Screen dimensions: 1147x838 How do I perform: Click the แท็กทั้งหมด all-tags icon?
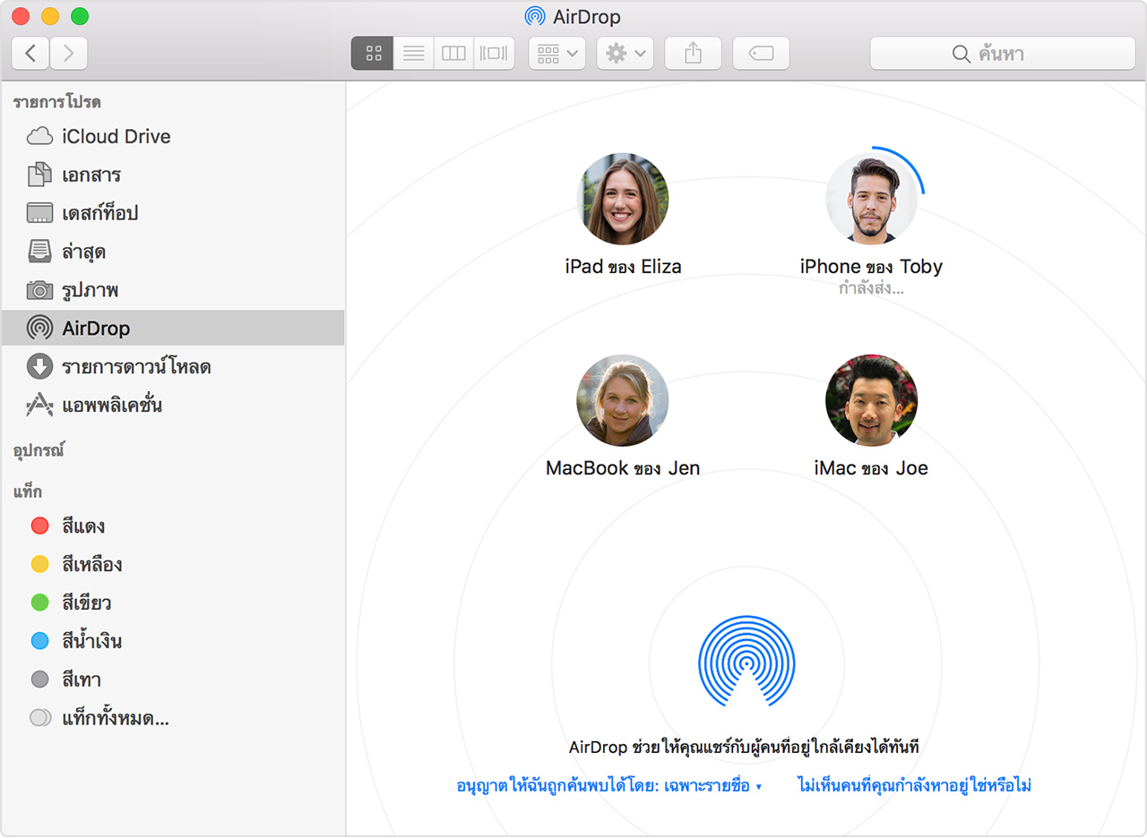click(40, 718)
